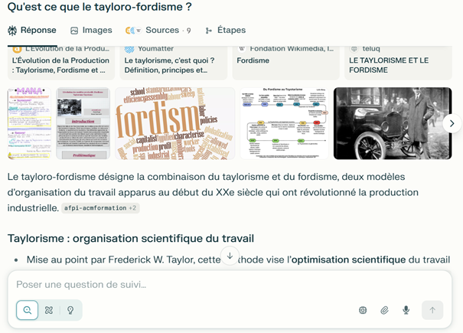Open the Sources tab

158,31
